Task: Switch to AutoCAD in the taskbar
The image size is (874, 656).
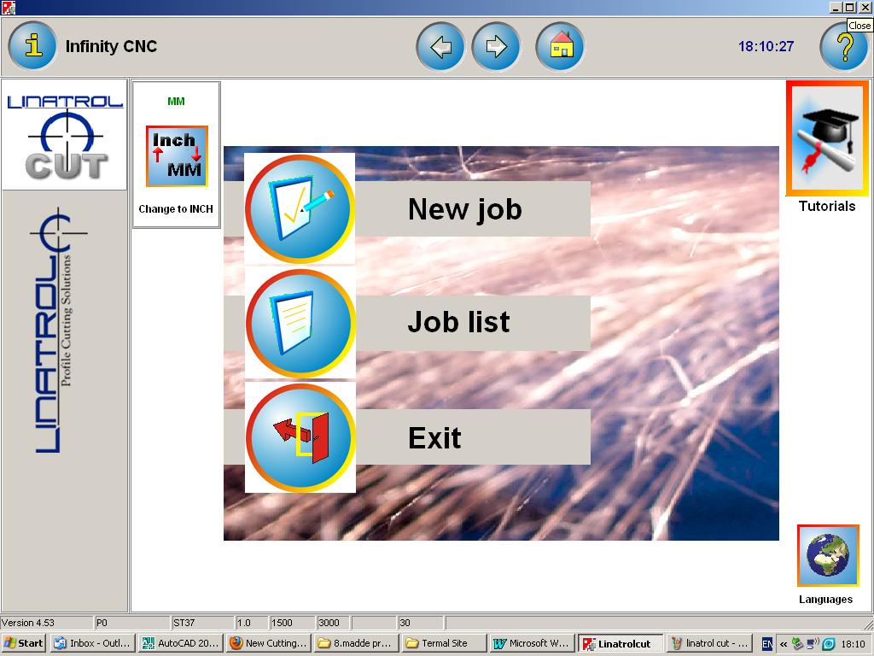Action: click(180, 643)
